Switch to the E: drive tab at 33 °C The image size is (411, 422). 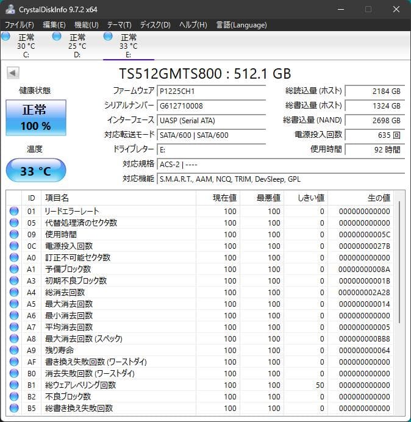128,46
